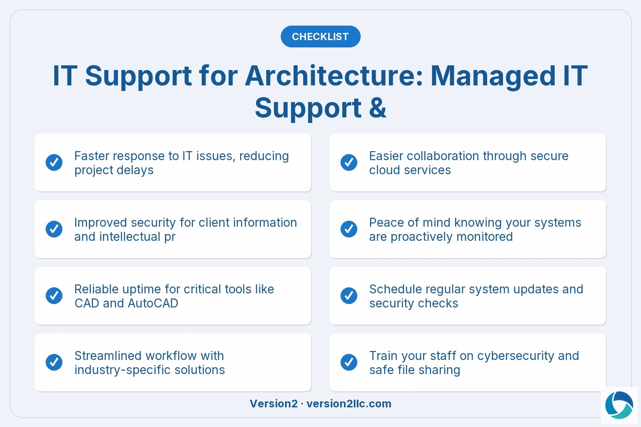Click text 'Easier collaboration through secure cloud services'
The image size is (641, 427).
469,163
